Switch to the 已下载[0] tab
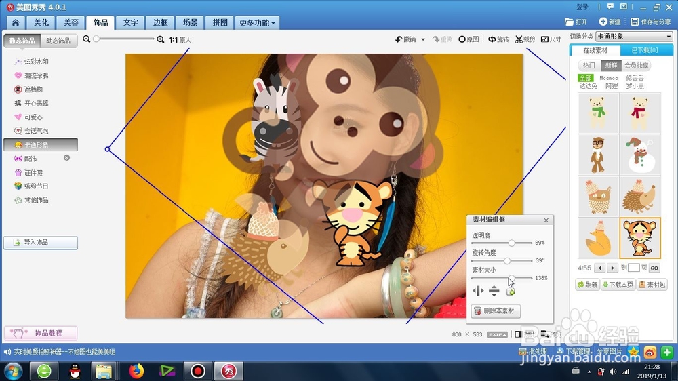The image size is (678, 381). [x=645, y=50]
